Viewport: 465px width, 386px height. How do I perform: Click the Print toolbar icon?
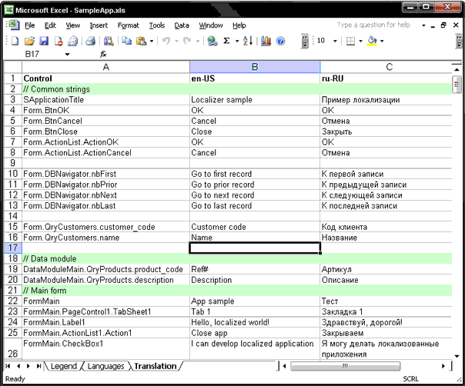click(90, 41)
